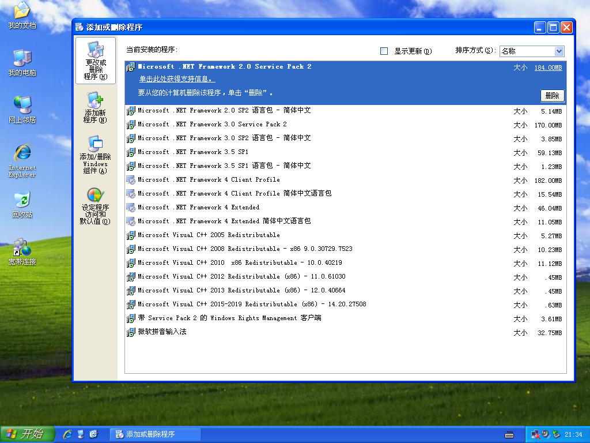The image size is (590, 443).
Task: Click the 184.00MB size link
Action: pos(549,68)
